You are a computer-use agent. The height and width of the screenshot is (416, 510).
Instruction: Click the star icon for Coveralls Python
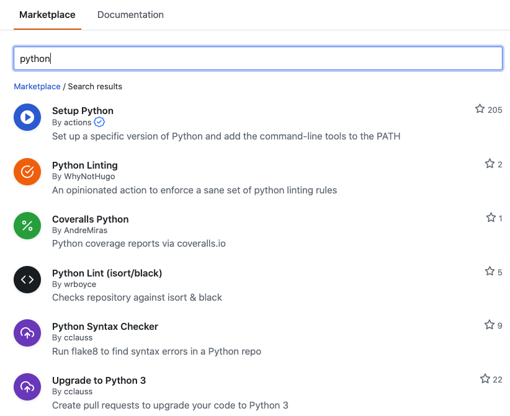click(x=491, y=218)
